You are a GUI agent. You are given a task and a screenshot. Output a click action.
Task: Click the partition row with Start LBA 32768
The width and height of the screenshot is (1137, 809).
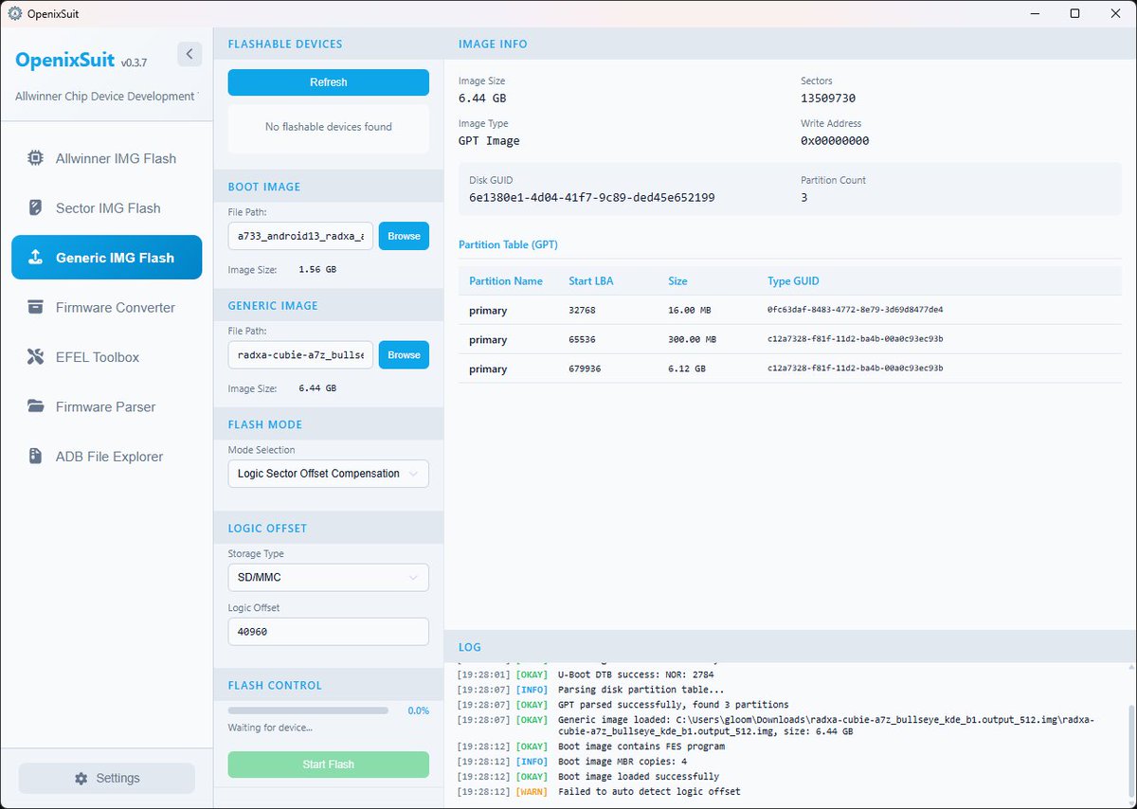pyautogui.click(x=790, y=310)
